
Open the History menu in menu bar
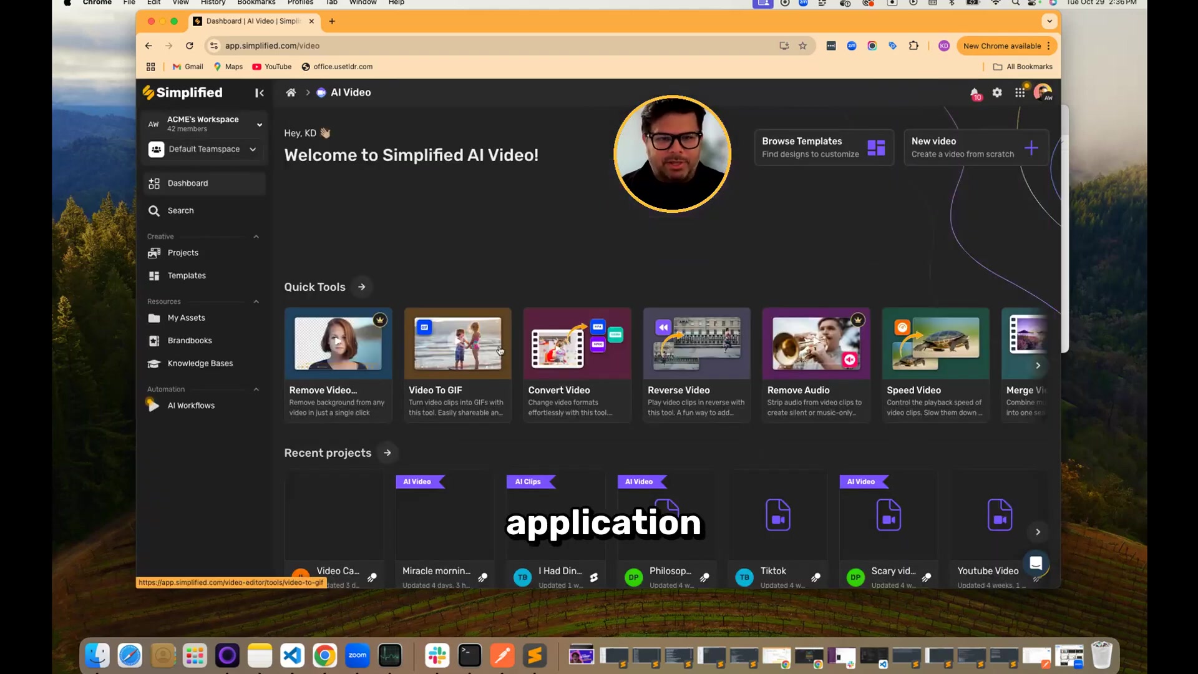click(x=213, y=2)
